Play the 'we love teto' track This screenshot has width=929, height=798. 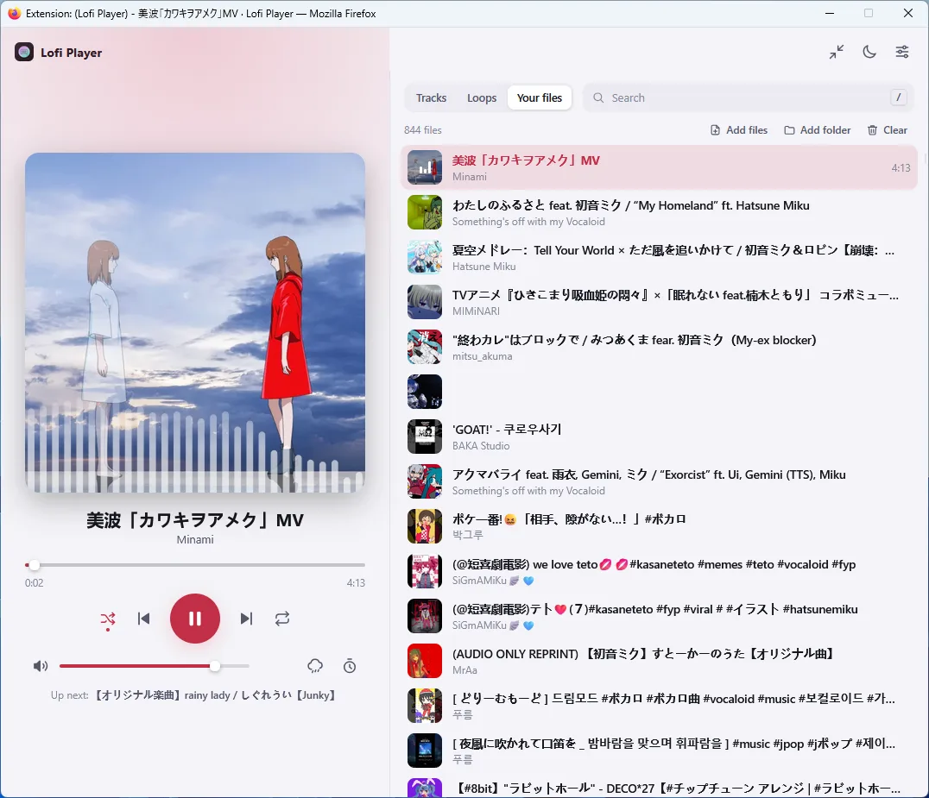pyautogui.click(x=659, y=572)
